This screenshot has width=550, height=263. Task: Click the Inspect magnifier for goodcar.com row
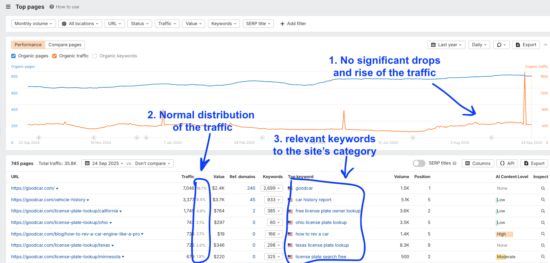pos(543,188)
